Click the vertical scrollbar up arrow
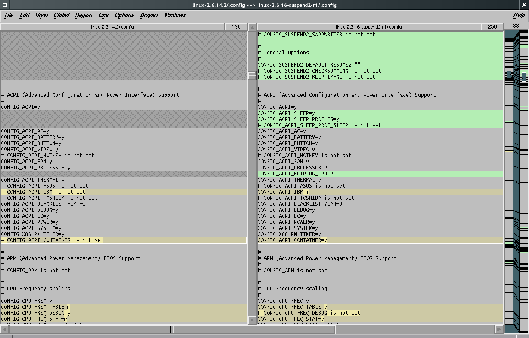Screen dimensions: 529x338 pos(252,27)
